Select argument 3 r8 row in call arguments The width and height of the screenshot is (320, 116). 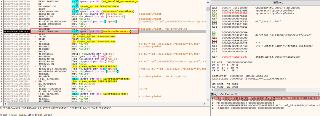265,103
